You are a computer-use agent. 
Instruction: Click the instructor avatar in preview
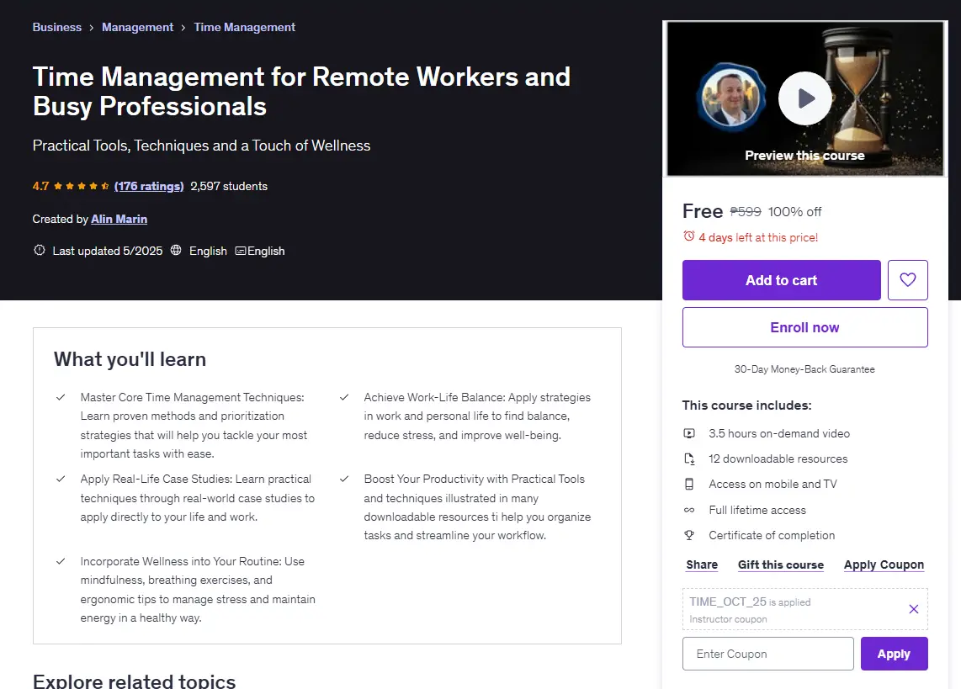coord(730,96)
